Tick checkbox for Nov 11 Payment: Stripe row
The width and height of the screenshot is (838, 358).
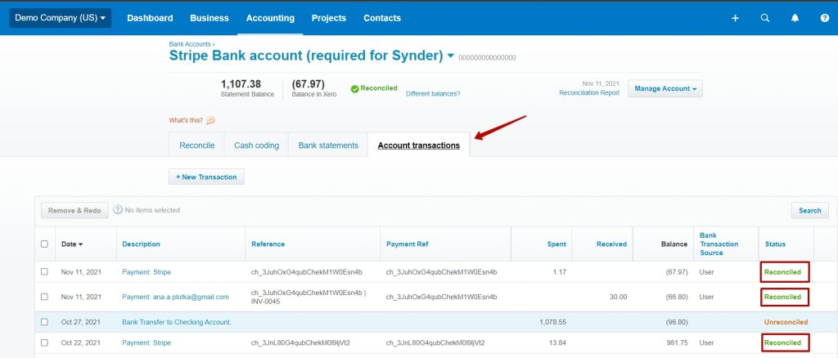[x=44, y=271]
